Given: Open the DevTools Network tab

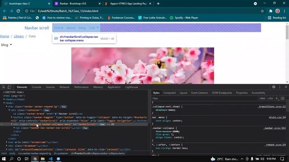Looking at the screenshot, I should (x=65, y=87).
